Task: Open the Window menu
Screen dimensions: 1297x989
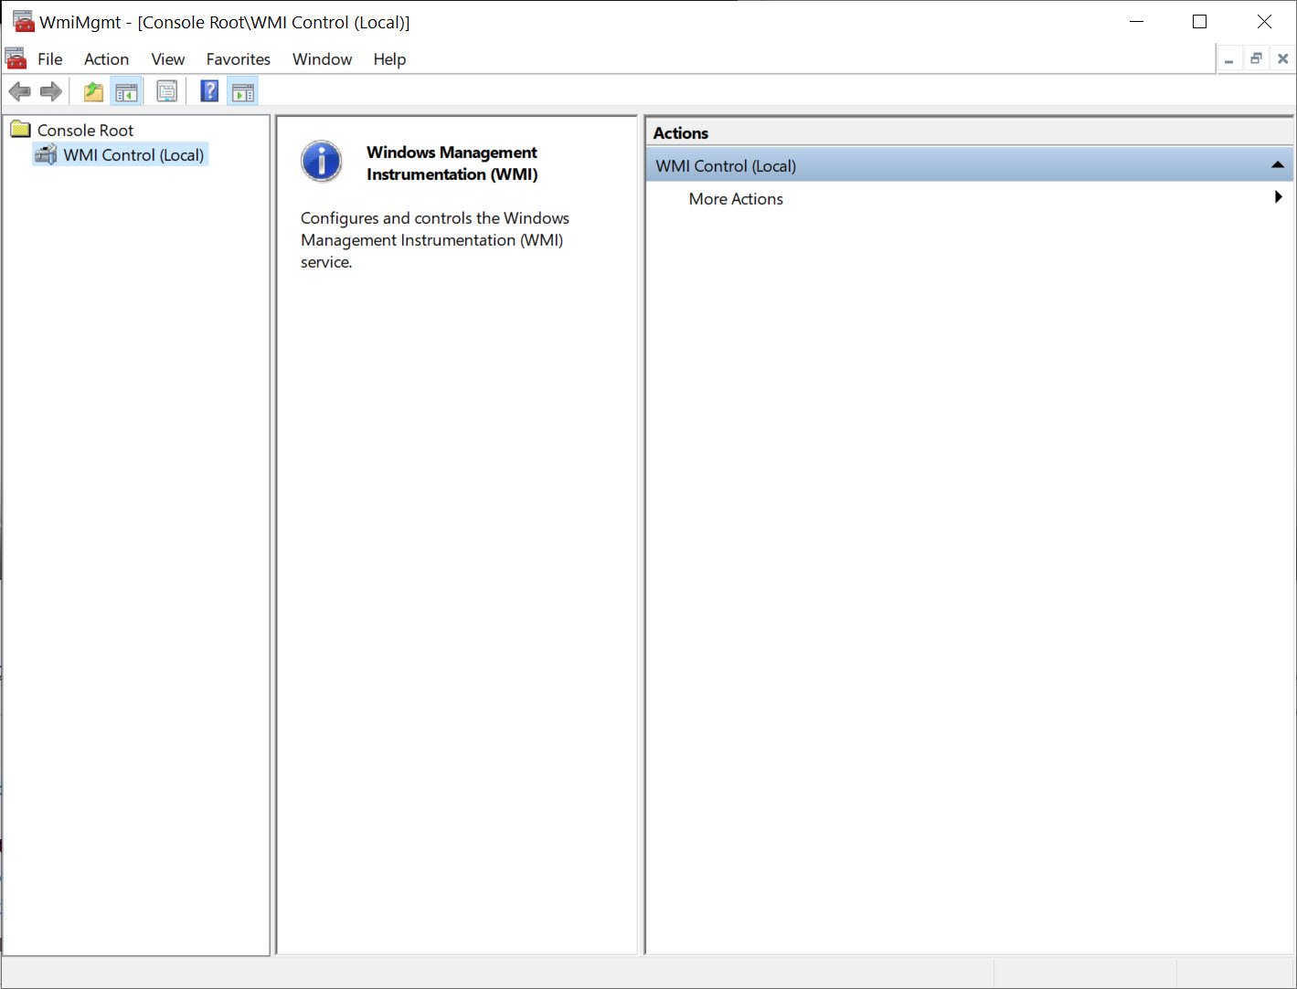Action: tap(323, 59)
